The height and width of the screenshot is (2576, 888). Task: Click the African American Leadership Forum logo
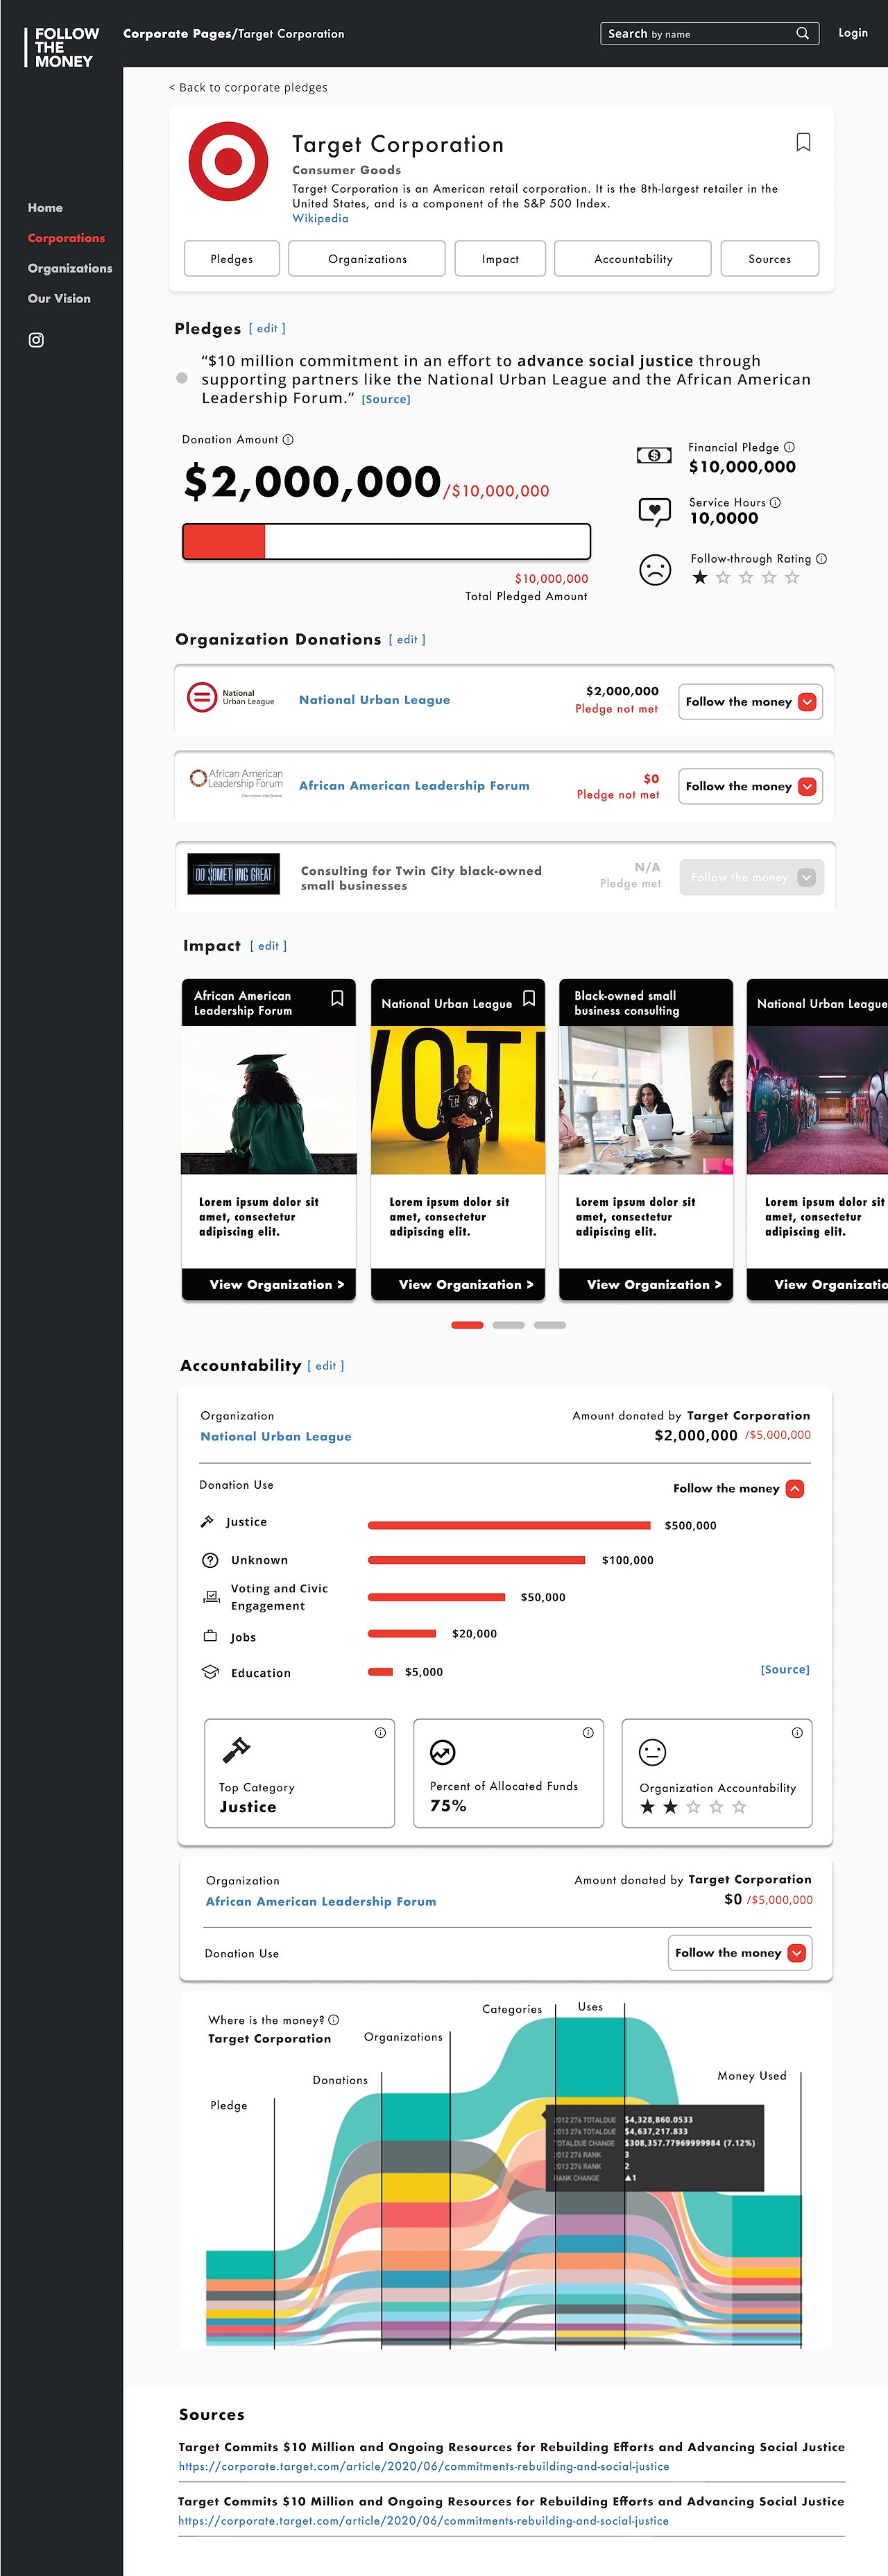tap(237, 781)
